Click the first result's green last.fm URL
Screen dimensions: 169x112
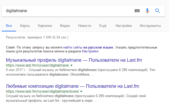(37, 66)
